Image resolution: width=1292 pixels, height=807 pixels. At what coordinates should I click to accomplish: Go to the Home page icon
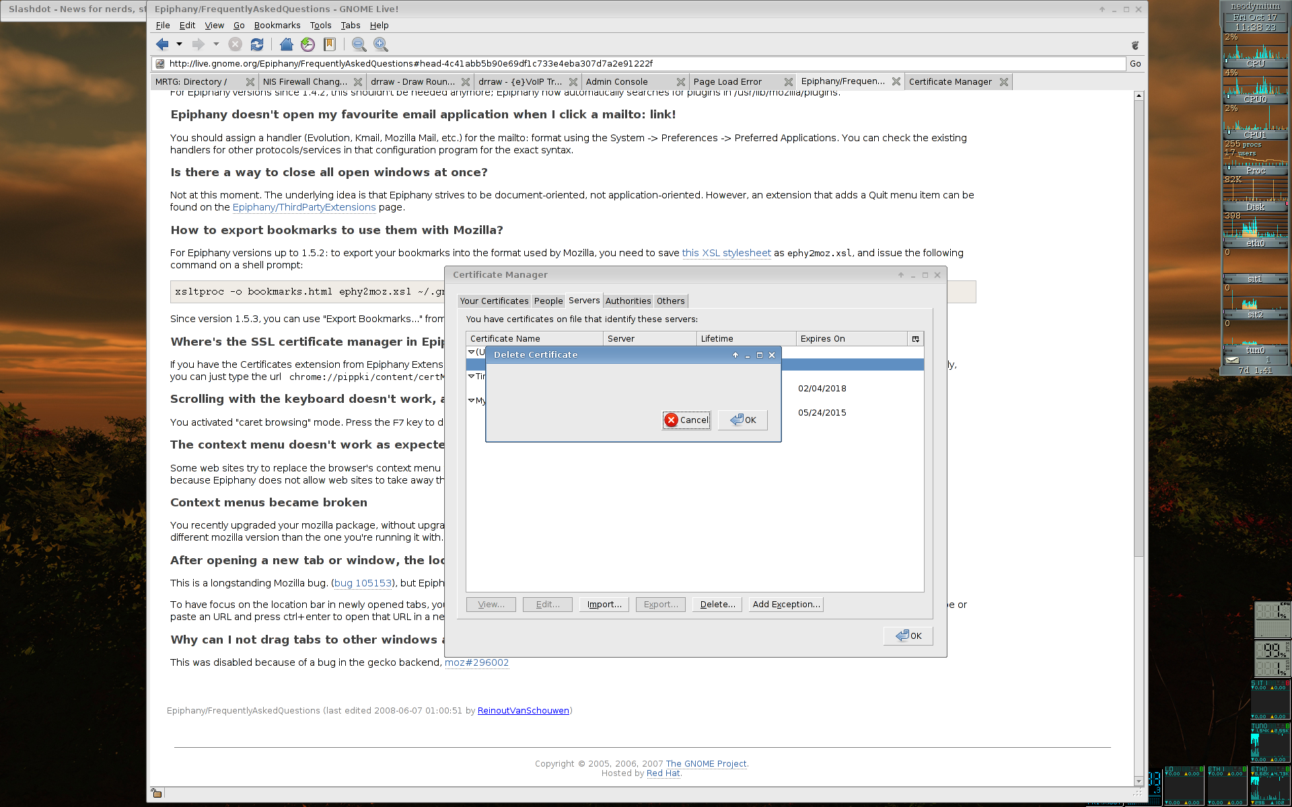click(x=287, y=44)
